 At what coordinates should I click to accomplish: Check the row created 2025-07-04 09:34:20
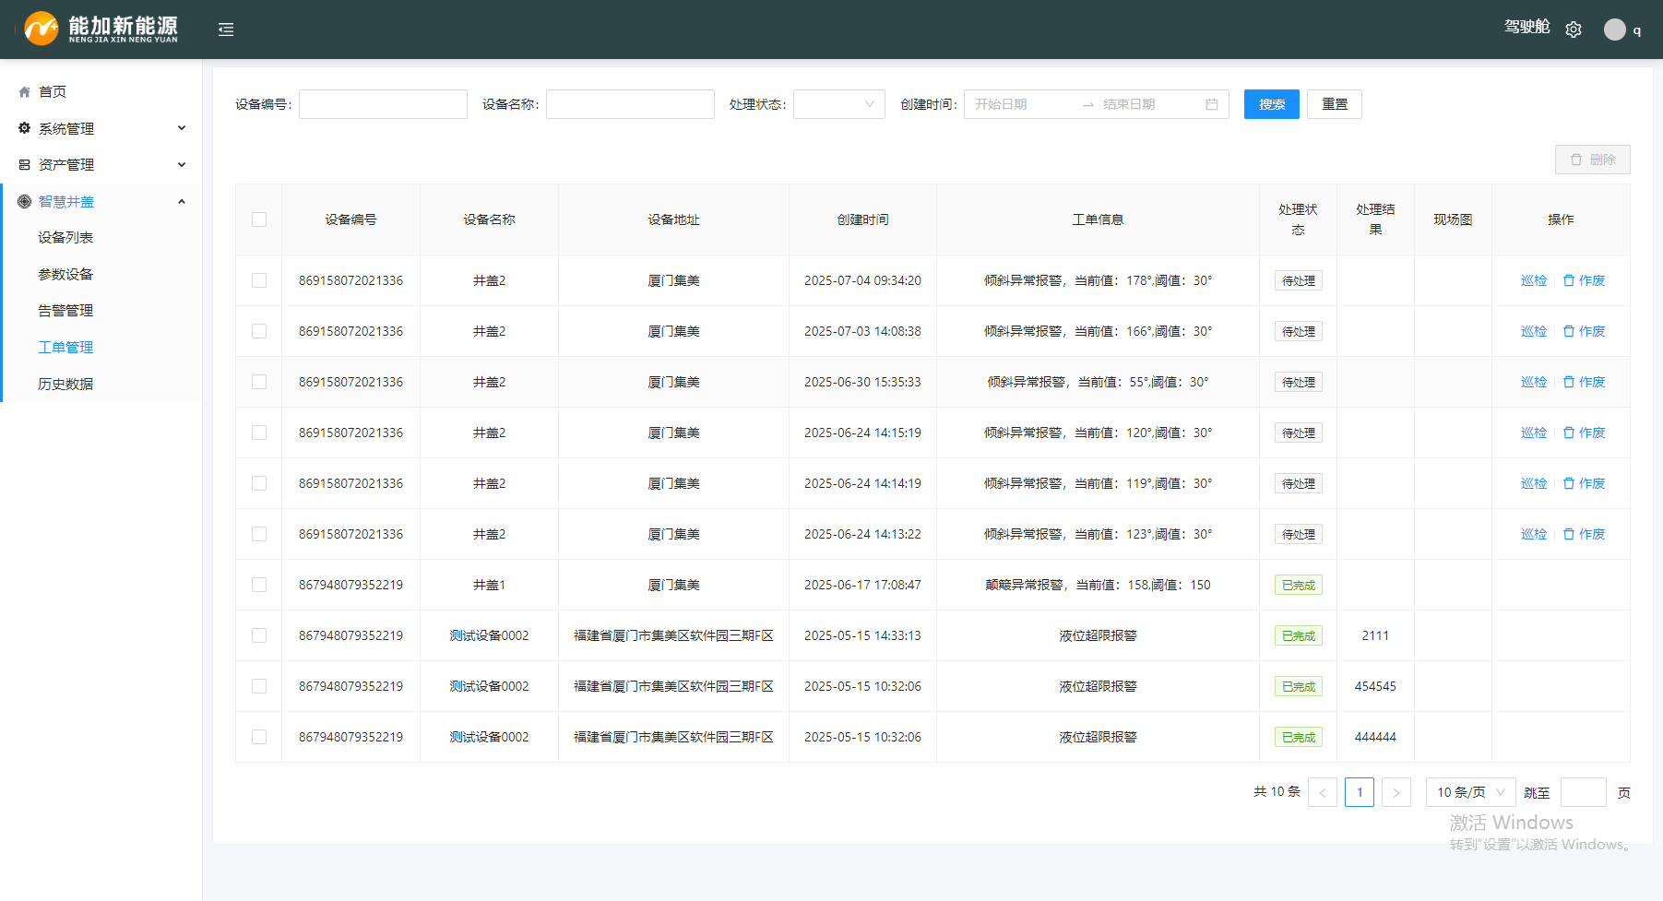[259, 280]
